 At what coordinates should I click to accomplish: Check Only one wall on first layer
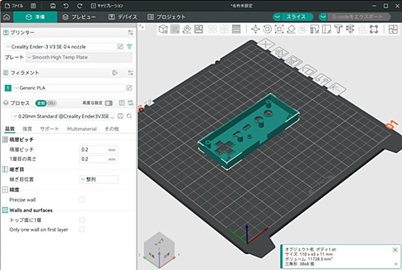[x=82, y=230]
